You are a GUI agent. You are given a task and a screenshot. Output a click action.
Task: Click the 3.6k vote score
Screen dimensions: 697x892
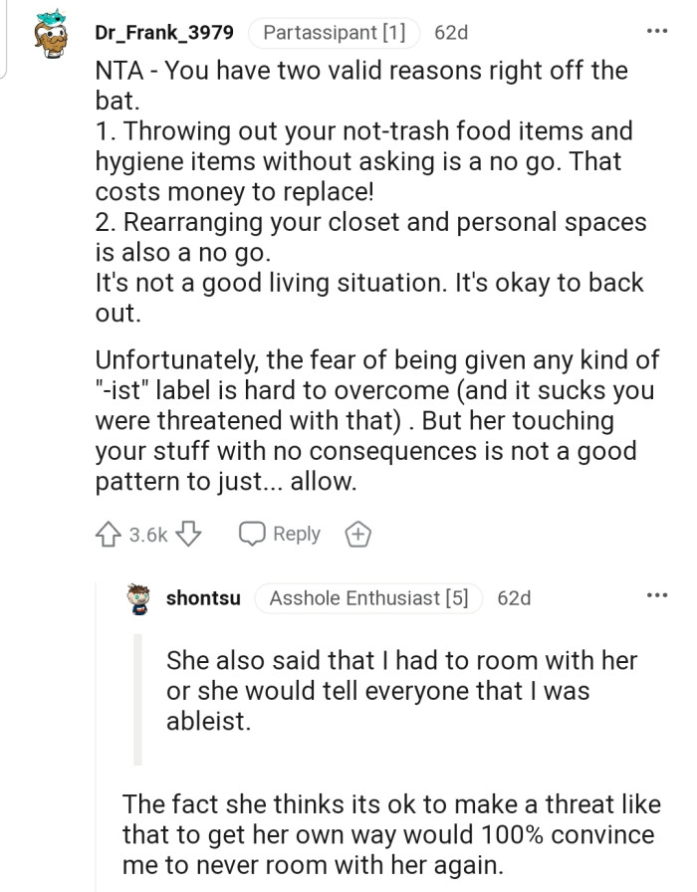click(148, 535)
